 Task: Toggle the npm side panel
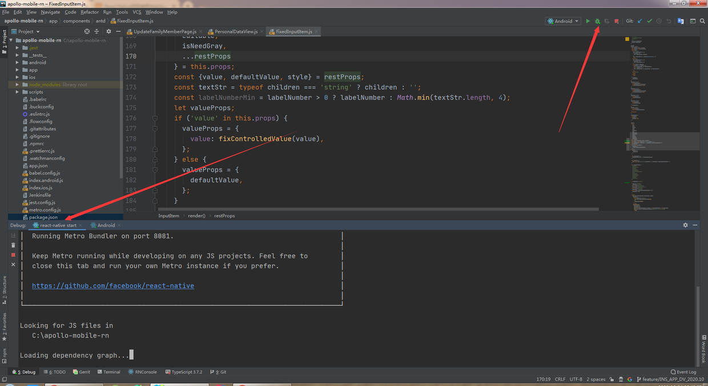click(4, 356)
